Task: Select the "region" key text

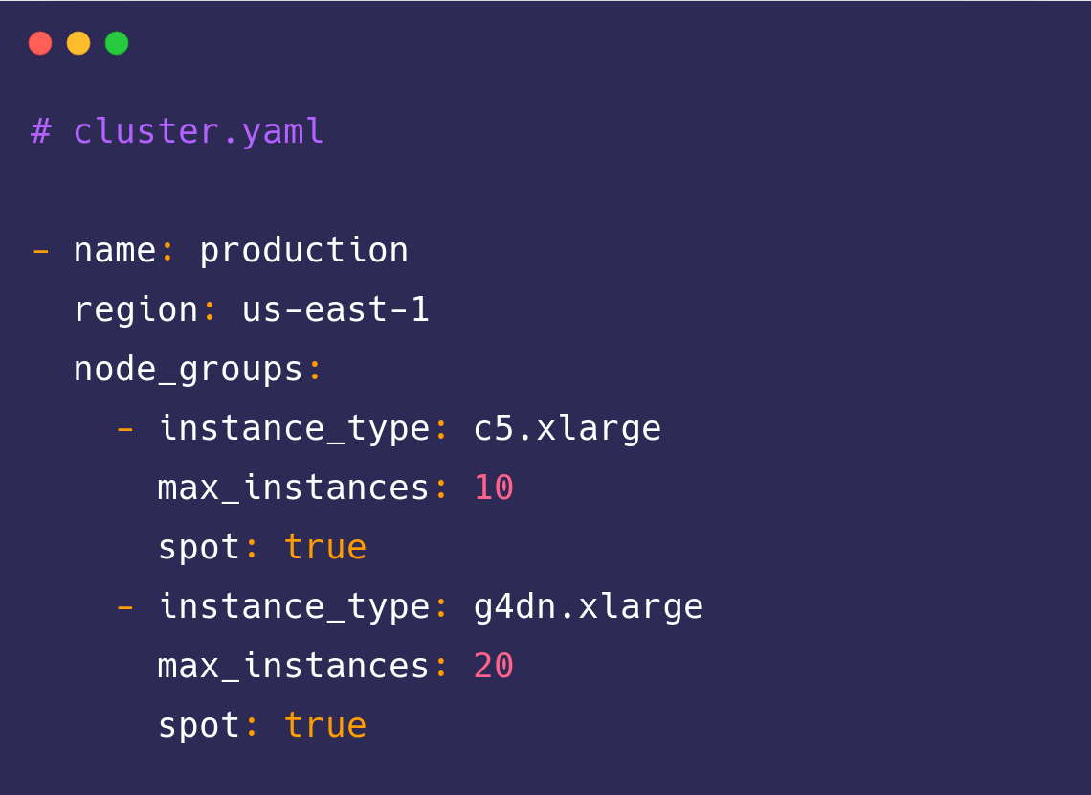Action: tap(136, 309)
